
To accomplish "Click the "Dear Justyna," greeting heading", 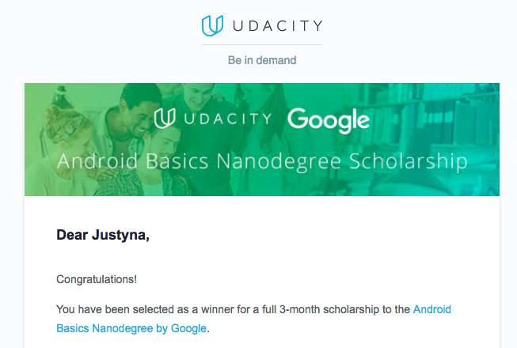I will (x=103, y=235).
